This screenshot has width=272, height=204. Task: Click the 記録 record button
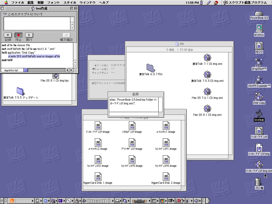tap(8, 35)
